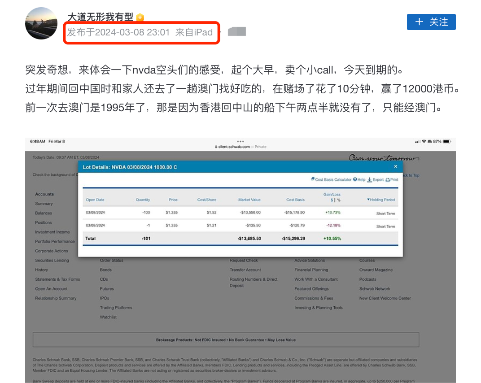Open Portfolio Performance page
Viewport: 481px width, 383px height.
[55, 242]
